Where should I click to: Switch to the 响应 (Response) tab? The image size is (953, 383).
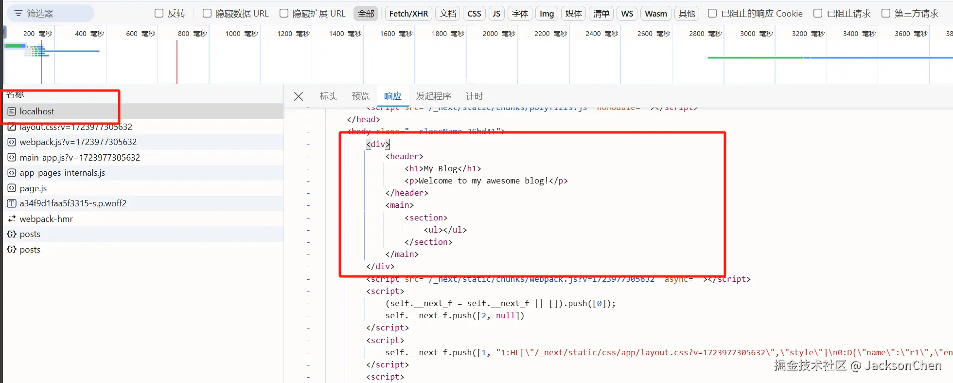pyautogui.click(x=393, y=96)
